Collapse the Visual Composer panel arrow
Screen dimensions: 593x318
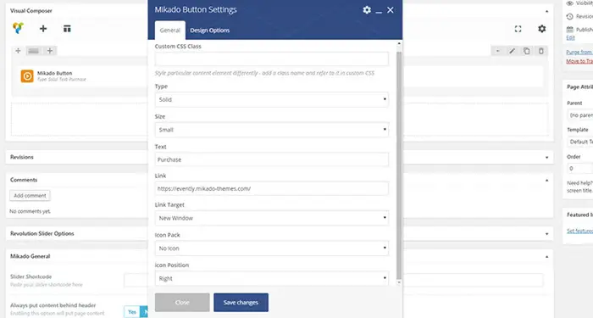(x=546, y=11)
